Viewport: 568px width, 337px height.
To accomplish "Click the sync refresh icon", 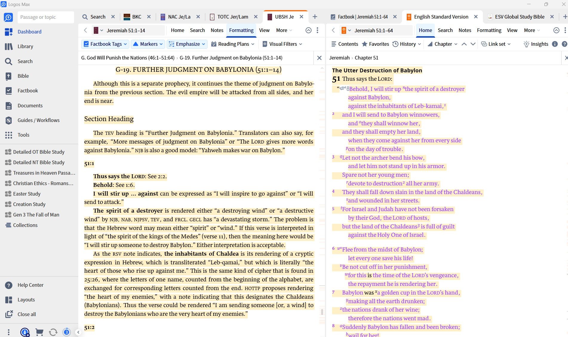I will [x=53, y=332].
